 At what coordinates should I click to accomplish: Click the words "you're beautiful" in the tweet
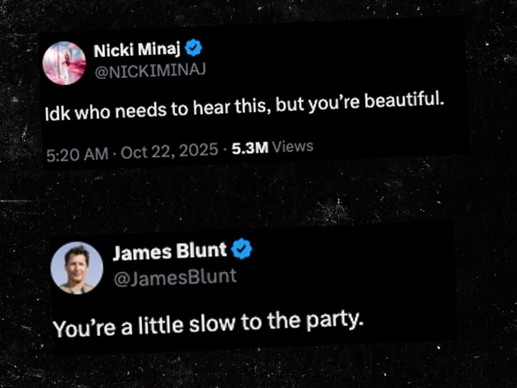coord(376,102)
